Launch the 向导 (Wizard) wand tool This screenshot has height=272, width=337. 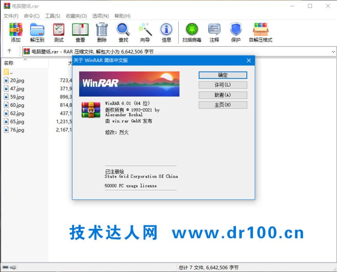pos(145,32)
